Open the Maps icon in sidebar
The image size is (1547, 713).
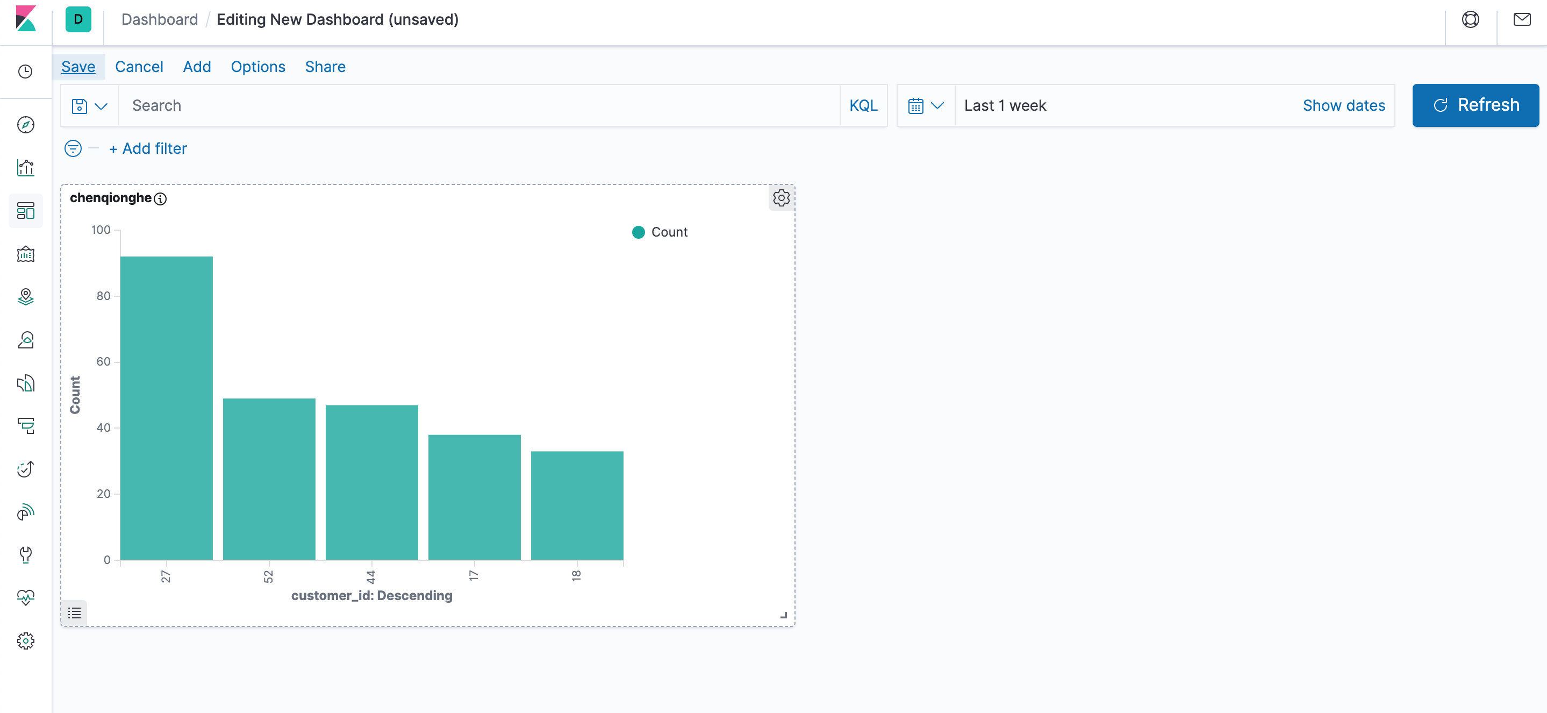point(25,297)
